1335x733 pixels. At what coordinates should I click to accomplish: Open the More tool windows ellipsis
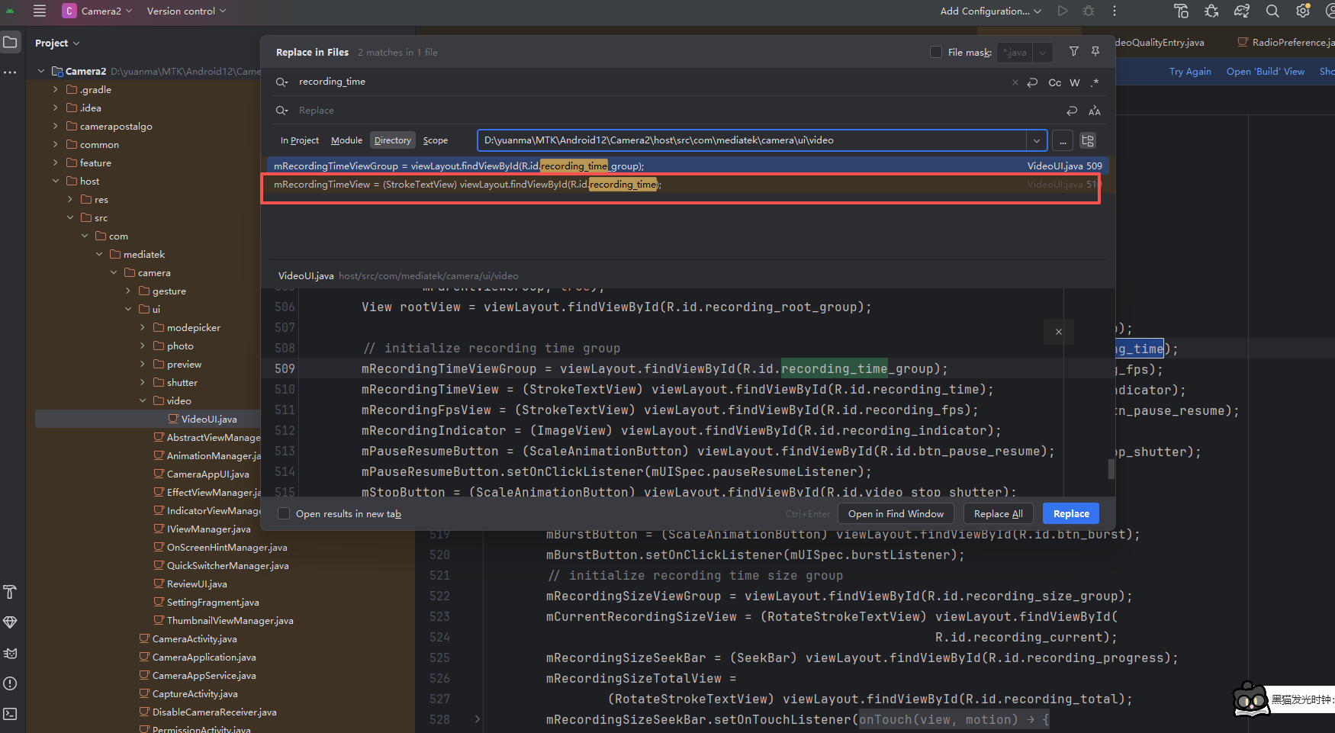tap(10, 72)
